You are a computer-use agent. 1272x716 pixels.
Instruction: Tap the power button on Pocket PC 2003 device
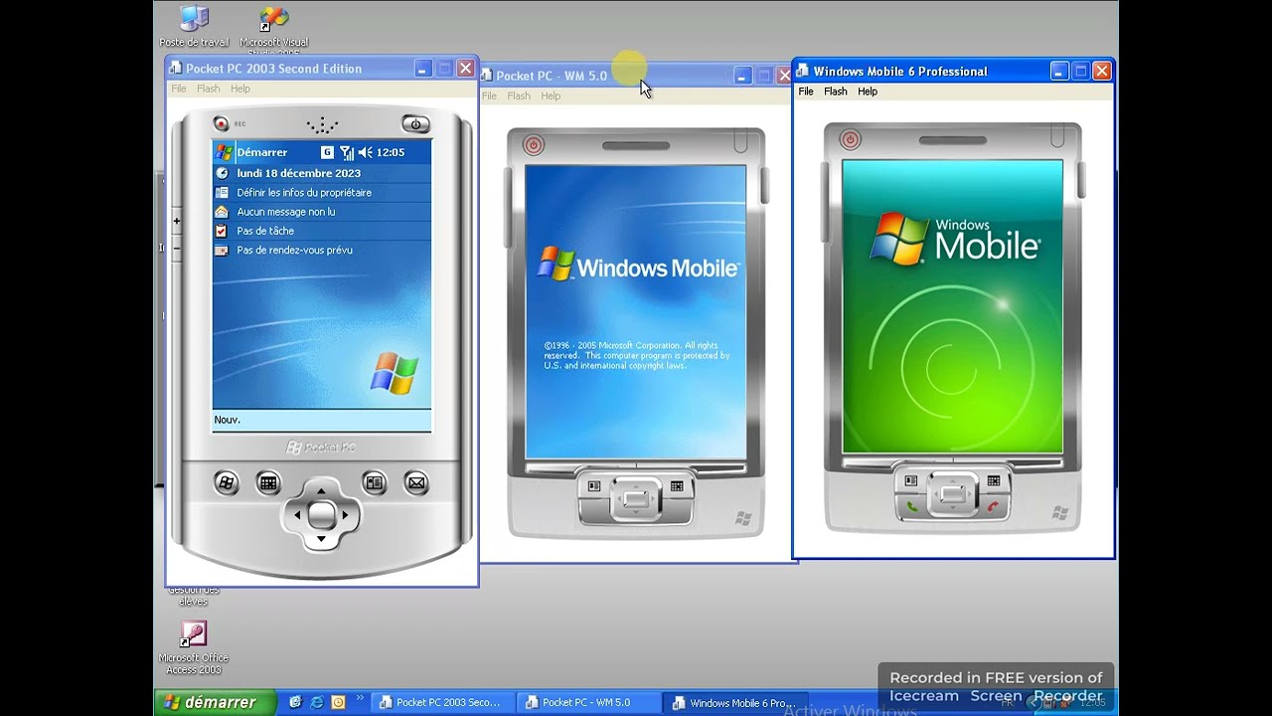click(x=415, y=124)
